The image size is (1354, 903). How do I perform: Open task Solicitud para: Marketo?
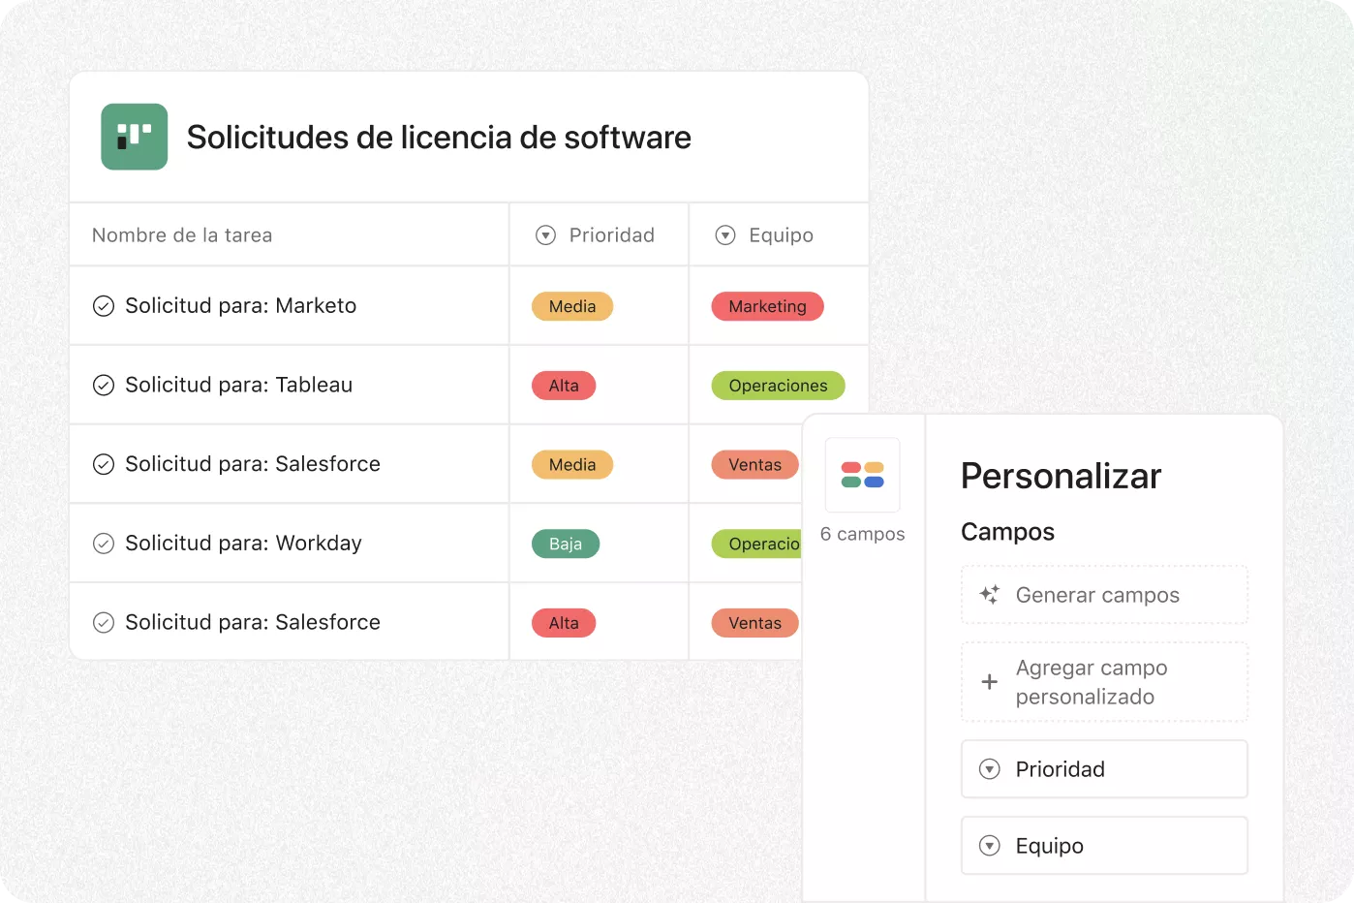tap(241, 306)
